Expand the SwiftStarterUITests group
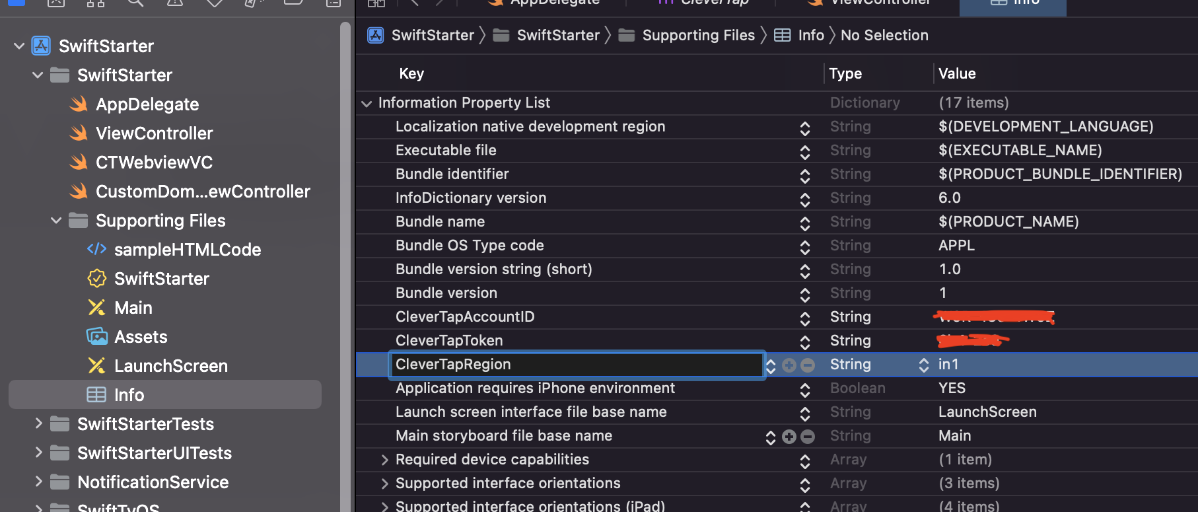Viewport: 1198px width, 512px height. click(38, 453)
